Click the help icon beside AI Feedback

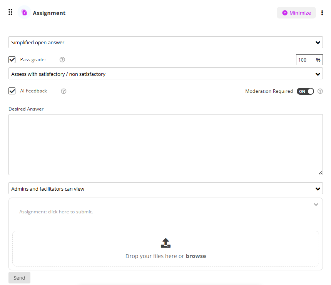click(64, 91)
